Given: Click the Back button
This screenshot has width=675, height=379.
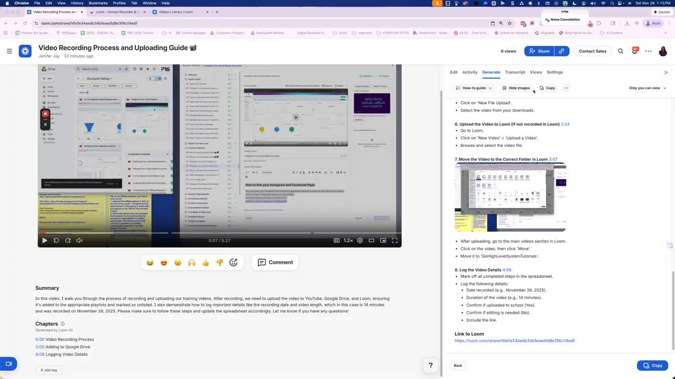Looking at the screenshot, I should click(458, 365).
